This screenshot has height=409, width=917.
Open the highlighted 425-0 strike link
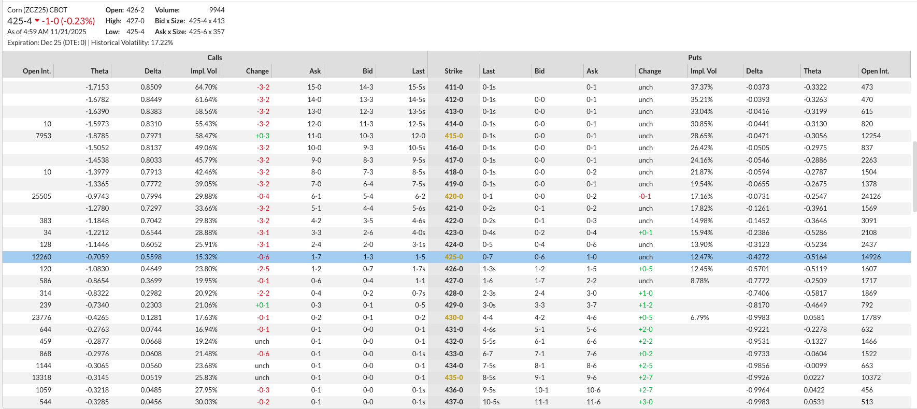(454, 257)
